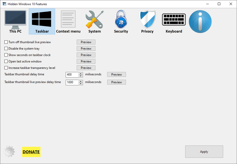This screenshot has width=237, height=164.
Task: Click the app icon in title bar
Action: [x=4, y=4]
